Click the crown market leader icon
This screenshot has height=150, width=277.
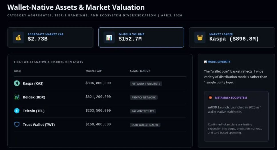(200, 37)
